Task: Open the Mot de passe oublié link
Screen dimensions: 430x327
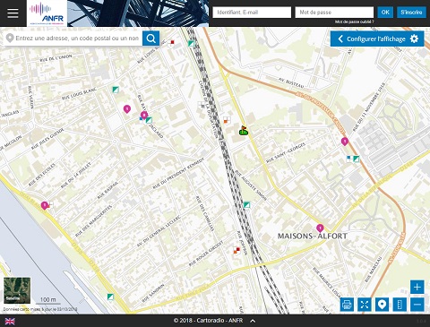Action: pyautogui.click(x=354, y=22)
